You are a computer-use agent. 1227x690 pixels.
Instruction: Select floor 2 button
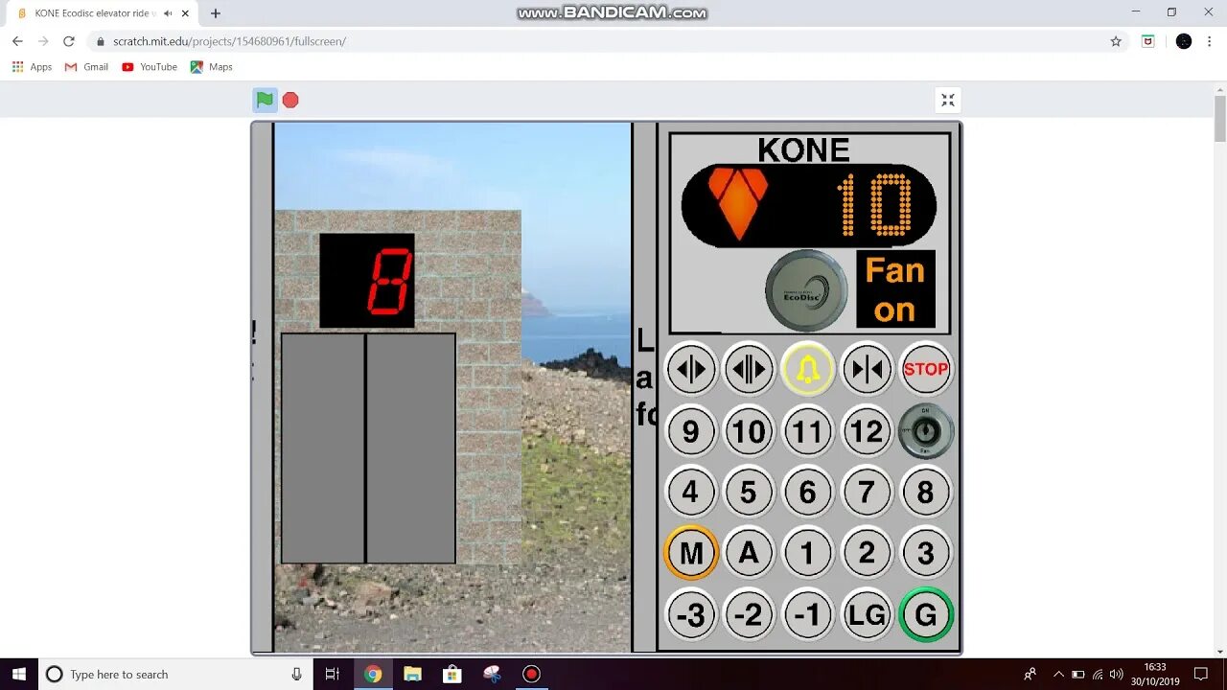pos(867,553)
